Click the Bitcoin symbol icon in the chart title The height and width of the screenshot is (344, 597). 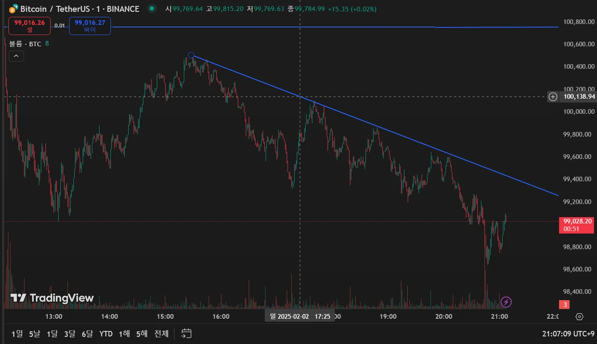[x=13, y=9]
